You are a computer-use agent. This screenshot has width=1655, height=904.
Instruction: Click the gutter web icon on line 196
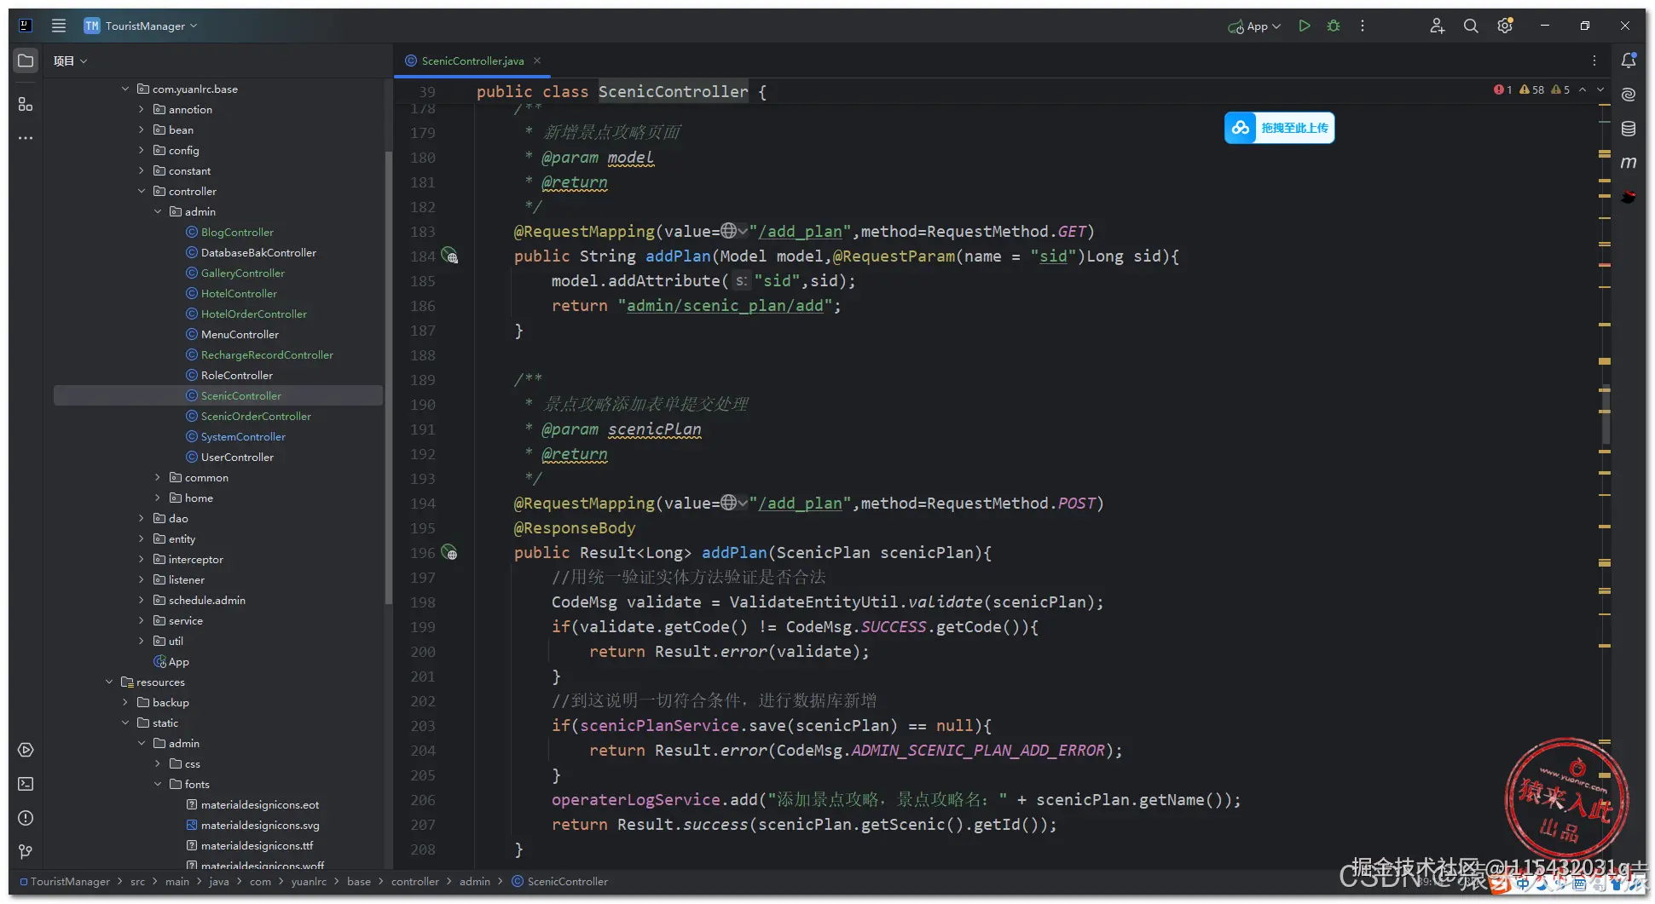click(449, 553)
